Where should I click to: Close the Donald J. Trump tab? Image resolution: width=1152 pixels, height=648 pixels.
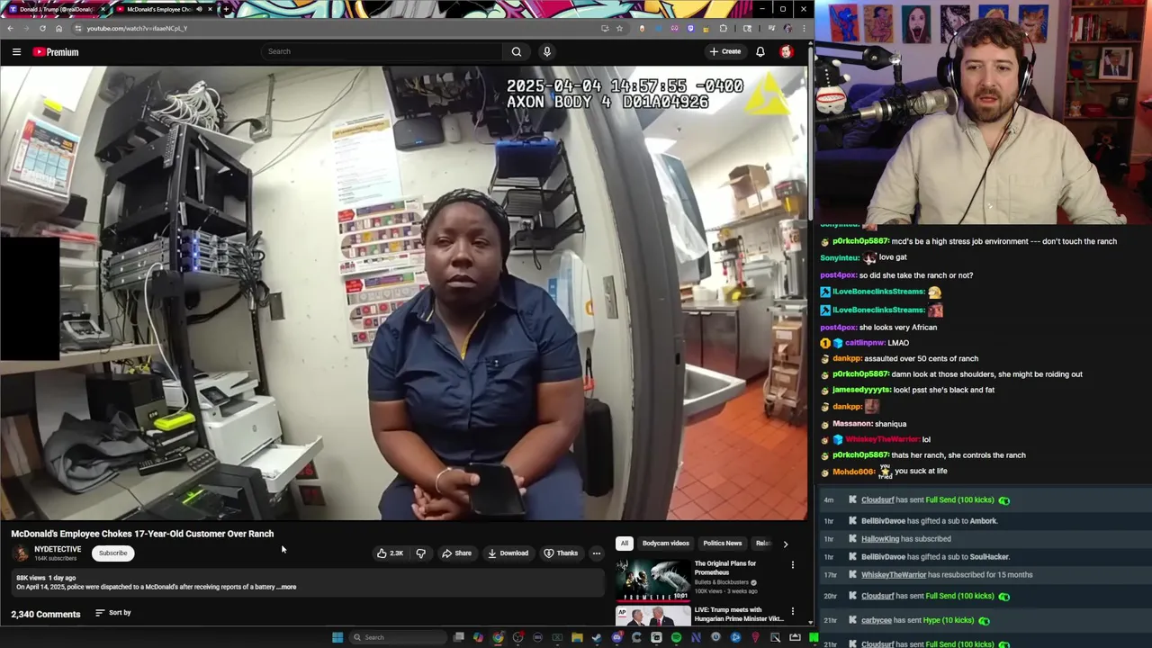pos(103,9)
